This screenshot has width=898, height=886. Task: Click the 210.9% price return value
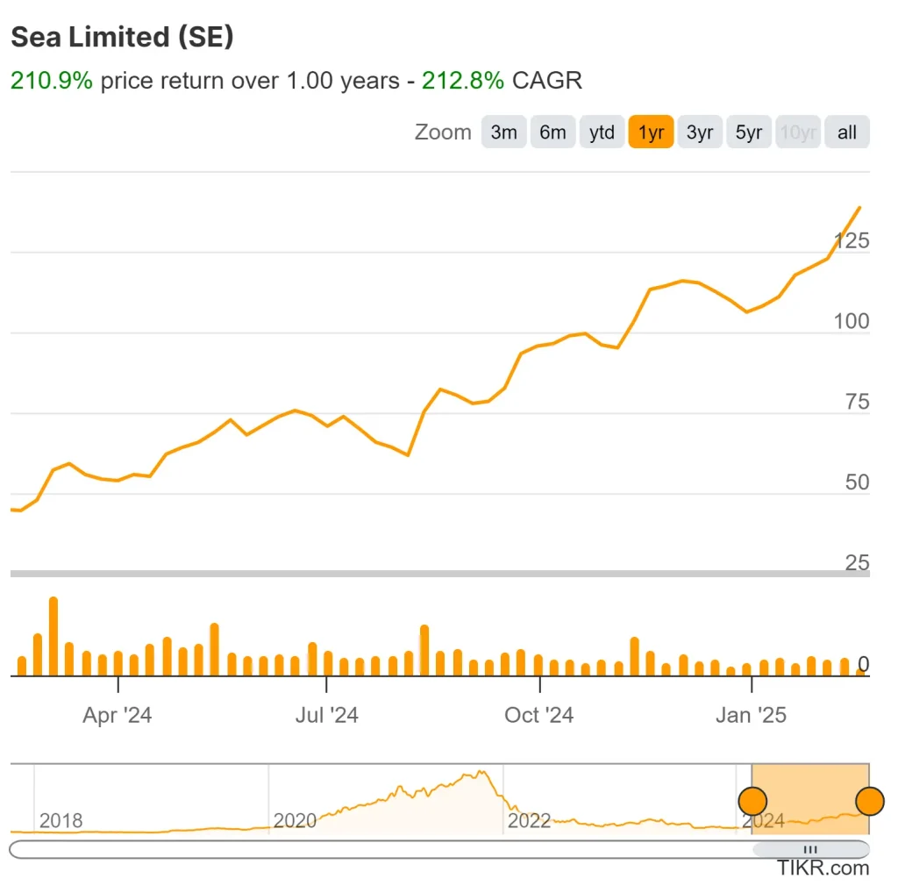point(52,80)
